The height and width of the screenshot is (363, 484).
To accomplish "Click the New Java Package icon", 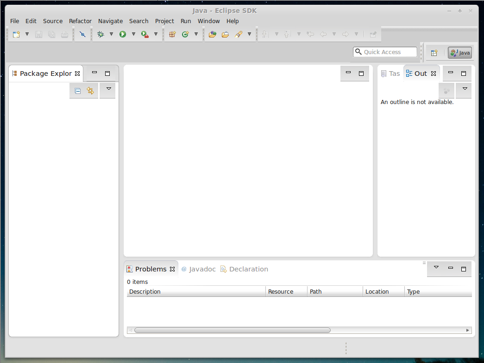I will (x=172, y=34).
